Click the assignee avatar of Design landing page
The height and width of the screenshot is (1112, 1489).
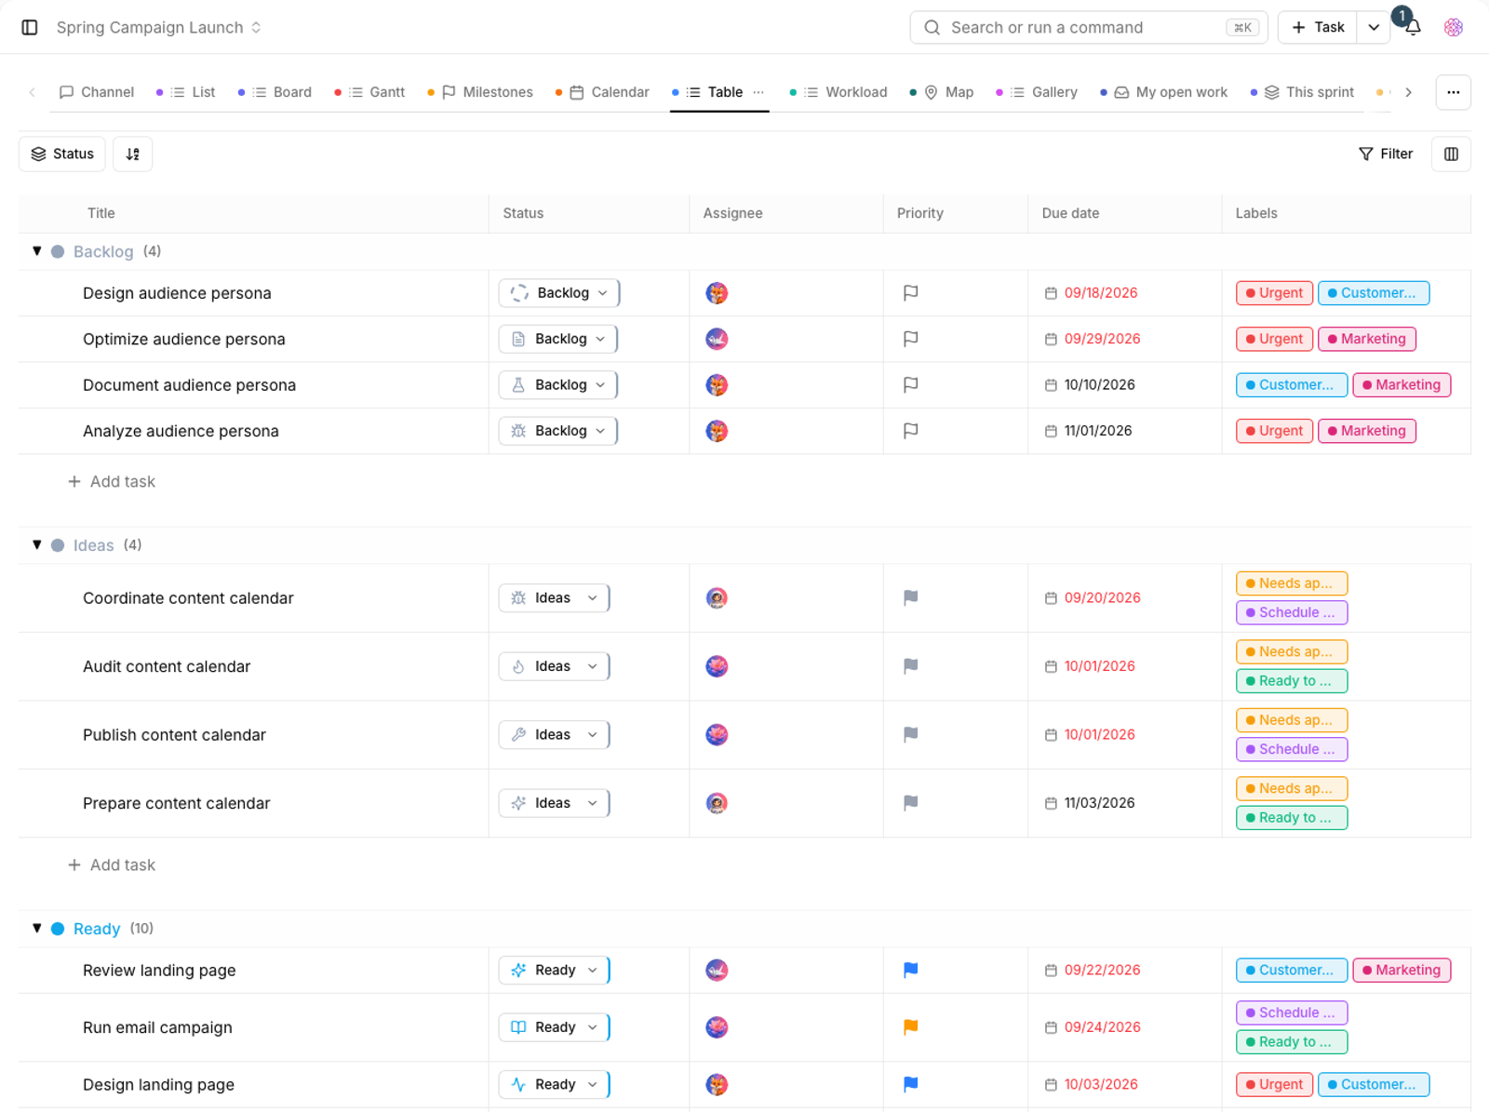tap(717, 1084)
